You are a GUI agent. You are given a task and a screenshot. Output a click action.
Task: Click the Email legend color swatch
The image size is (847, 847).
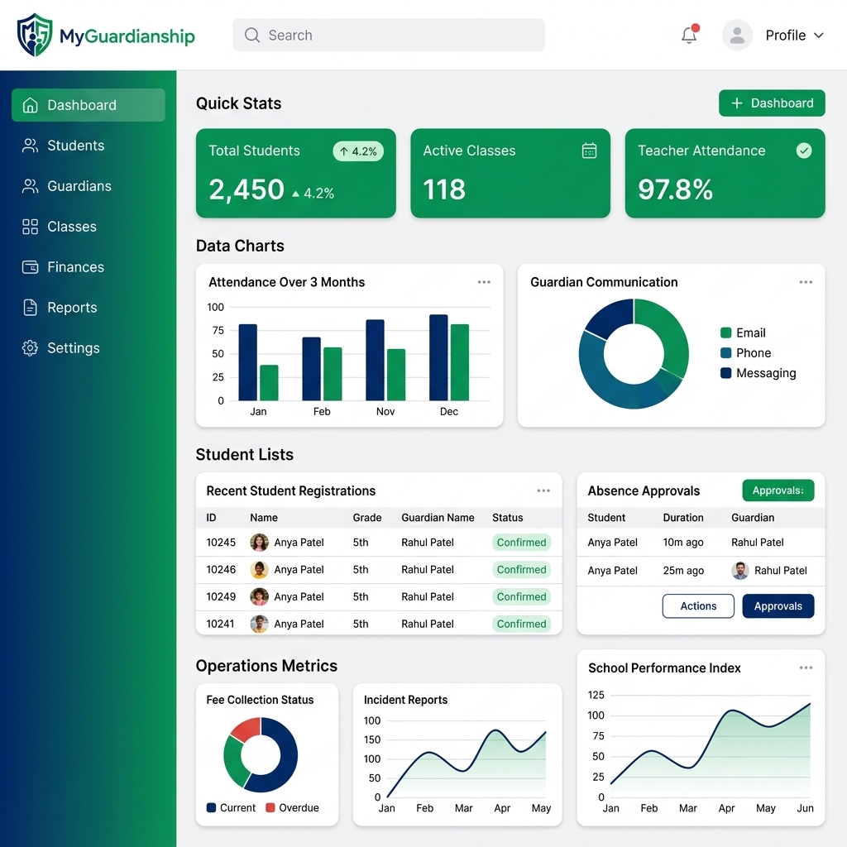[726, 333]
